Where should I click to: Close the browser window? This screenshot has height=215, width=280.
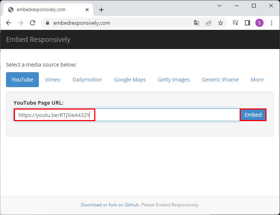point(271,6)
